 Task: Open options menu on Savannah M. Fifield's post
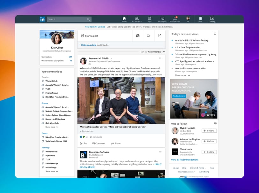[161, 58]
